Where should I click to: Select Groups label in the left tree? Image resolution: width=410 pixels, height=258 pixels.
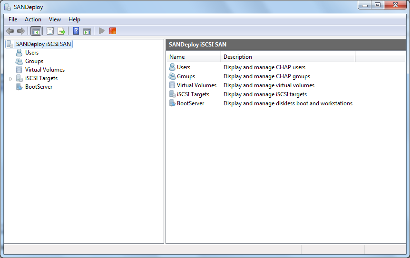click(x=34, y=61)
